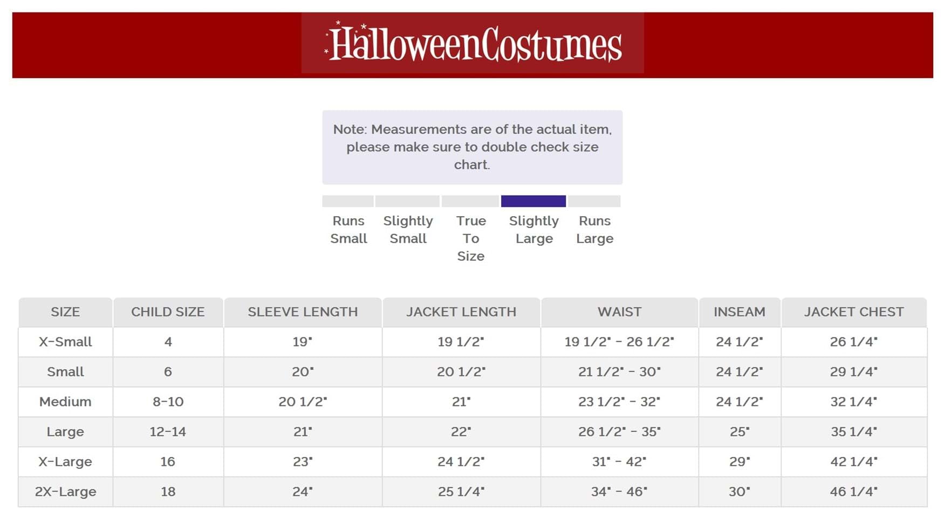Click the CHILD SIZE column header
Viewport: 944px width, 525px height.
pyautogui.click(x=168, y=312)
